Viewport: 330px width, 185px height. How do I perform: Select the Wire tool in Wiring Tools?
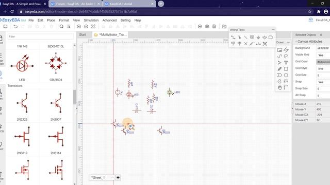(233, 38)
